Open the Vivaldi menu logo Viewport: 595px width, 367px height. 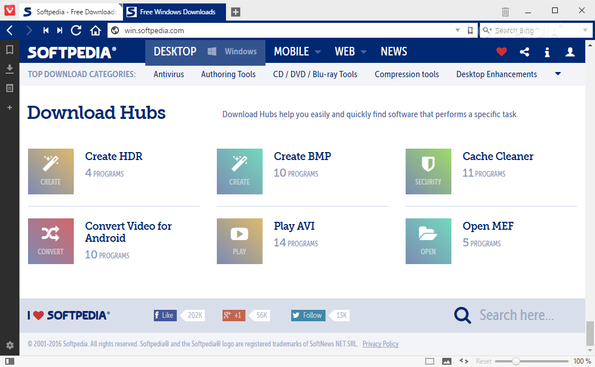point(10,10)
